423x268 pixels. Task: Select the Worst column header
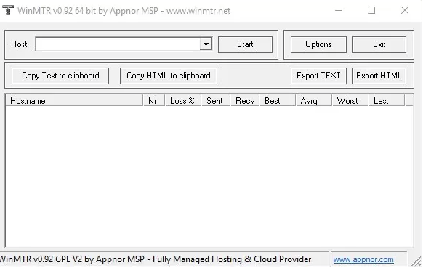(350, 101)
